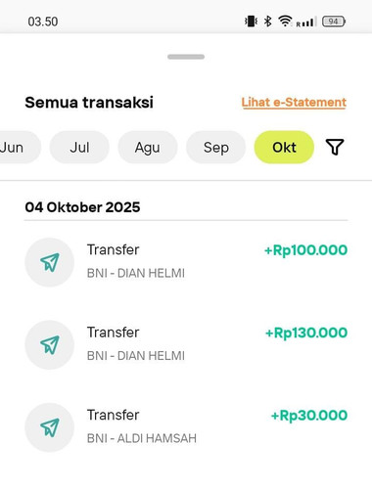Viewport: 372px width, 489px height.
Task: Open the transaction filter funnel icon
Action: (335, 147)
